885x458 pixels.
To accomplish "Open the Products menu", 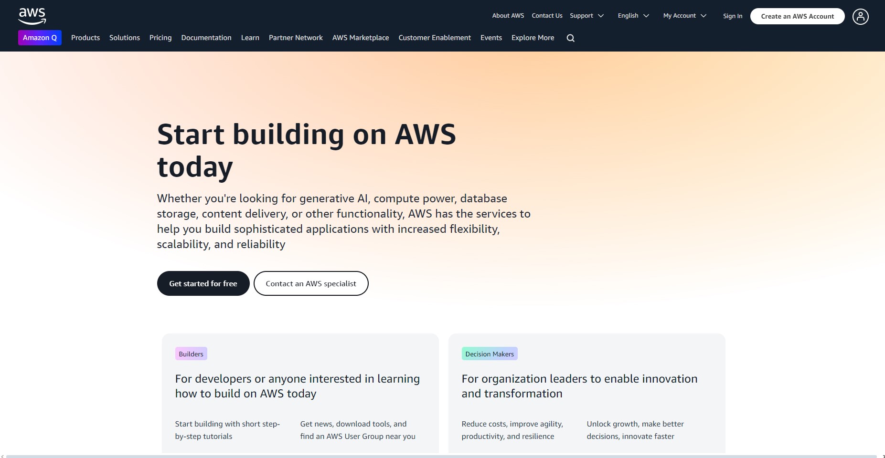I will click(85, 38).
